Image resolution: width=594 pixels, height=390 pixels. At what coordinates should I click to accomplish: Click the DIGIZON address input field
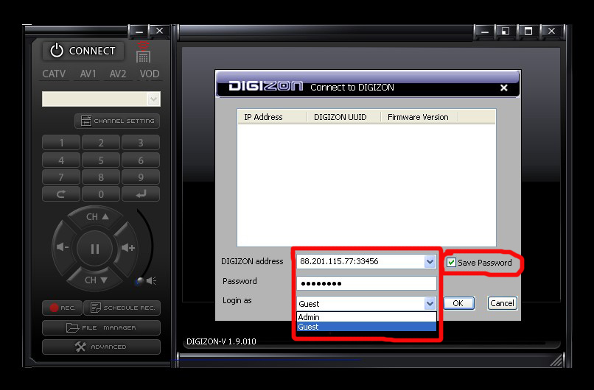pyautogui.click(x=360, y=261)
